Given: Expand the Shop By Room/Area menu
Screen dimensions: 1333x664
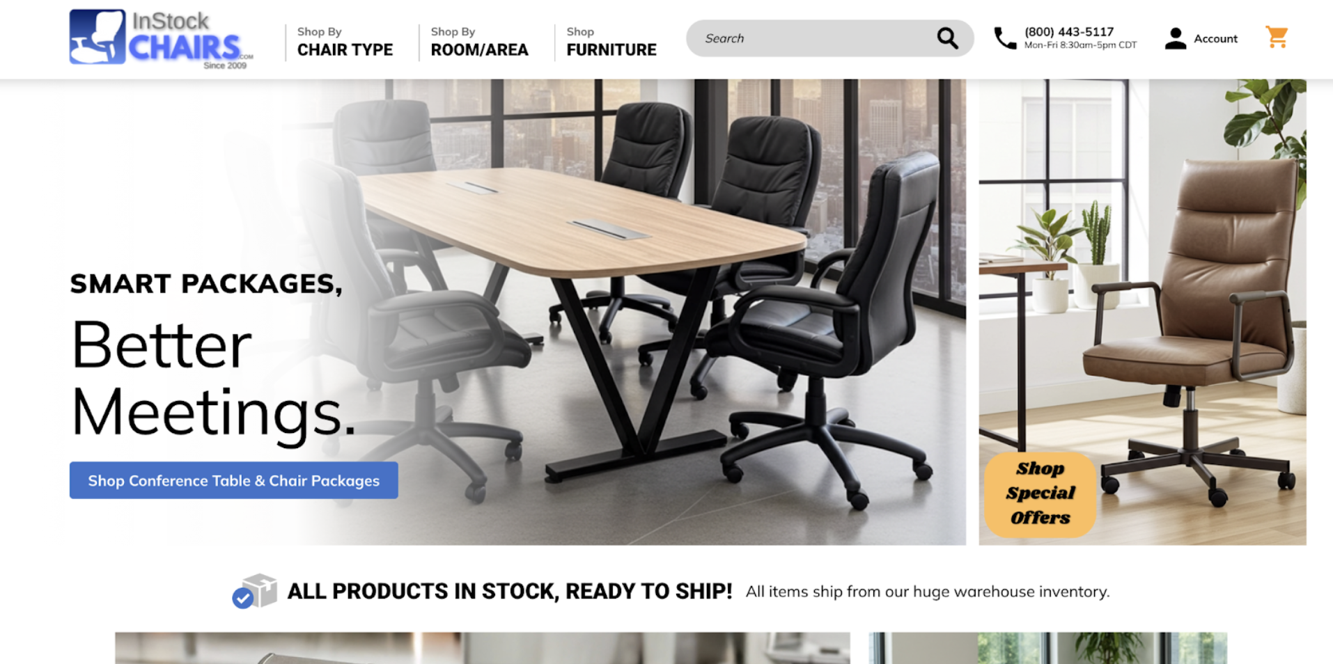Looking at the screenshot, I should 479,42.
